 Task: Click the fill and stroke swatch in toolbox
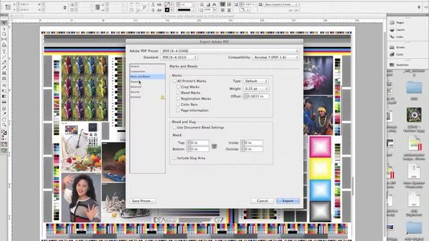click(4, 133)
